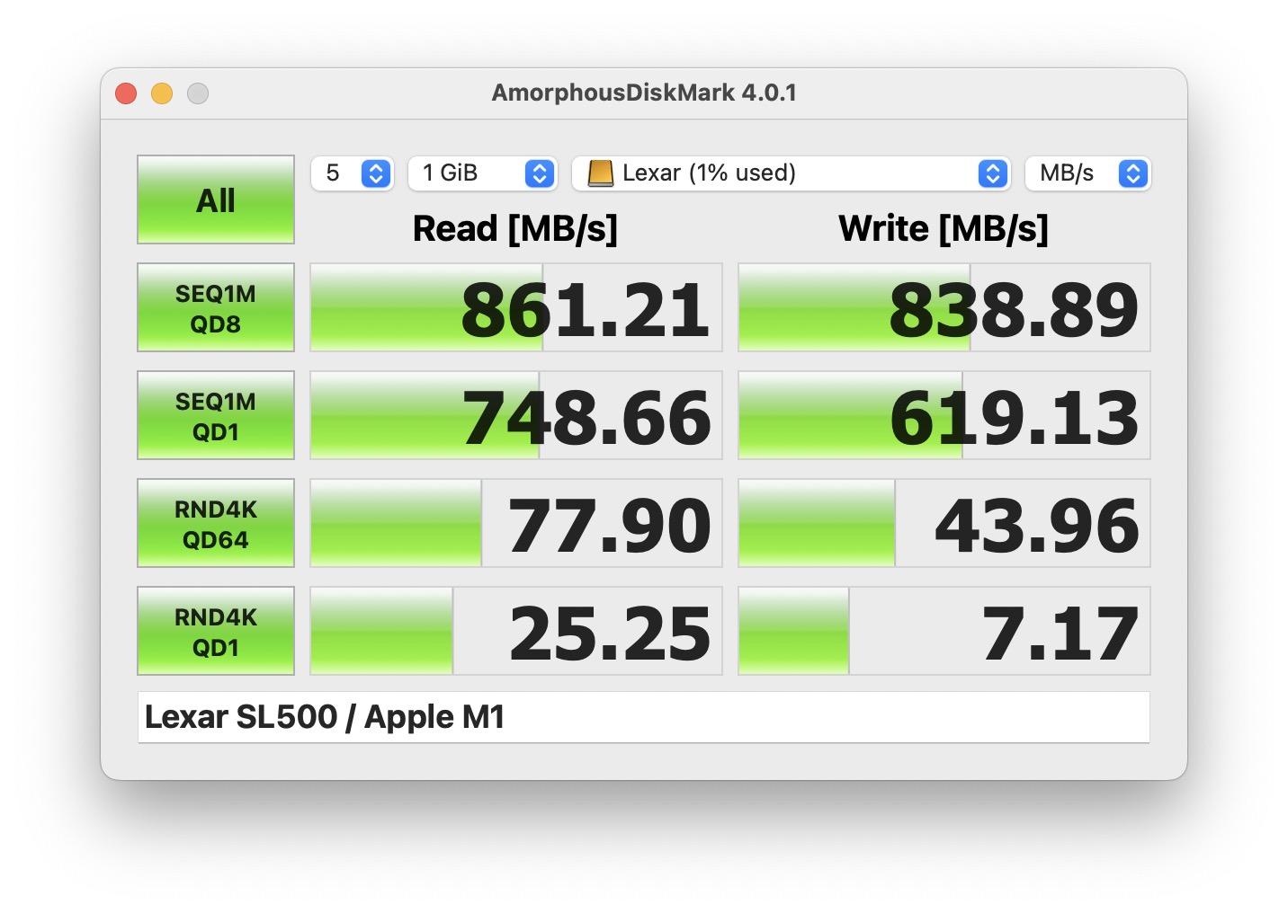Select the 838.89 write result
Image resolution: width=1288 pixels, height=913 pixels.
pyautogui.click(x=944, y=307)
